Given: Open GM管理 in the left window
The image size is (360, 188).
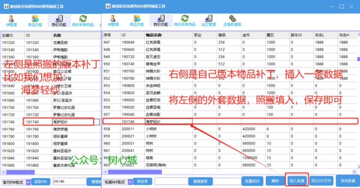Looking at the screenshot, I should 11,21.
